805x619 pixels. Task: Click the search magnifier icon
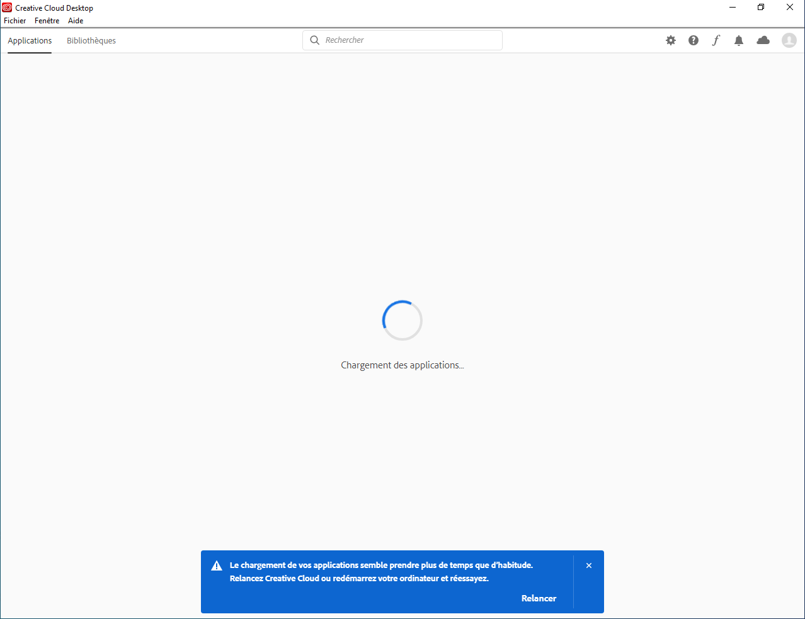pyautogui.click(x=315, y=40)
